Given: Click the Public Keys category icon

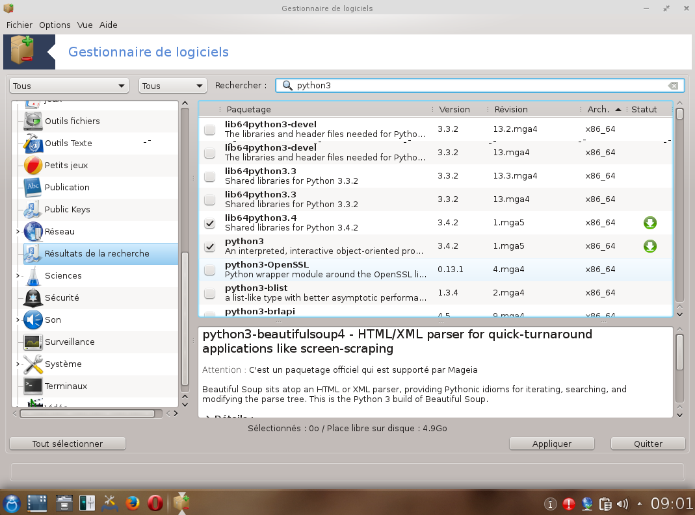Looking at the screenshot, I should pos(33,210).
